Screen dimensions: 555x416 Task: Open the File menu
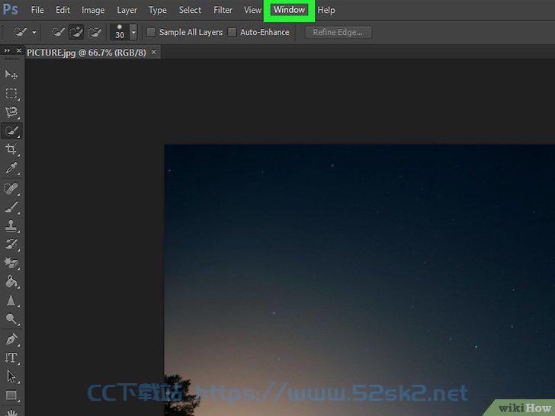[37, 10]
